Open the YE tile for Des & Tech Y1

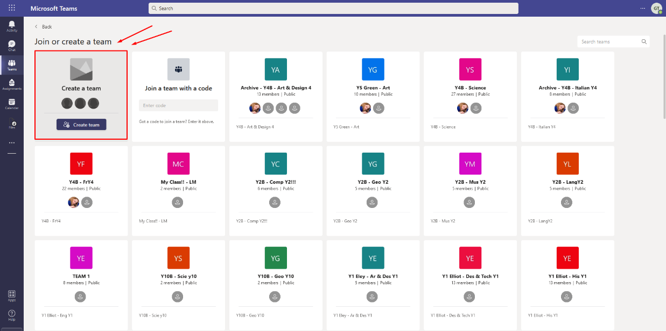coord(470,258)
